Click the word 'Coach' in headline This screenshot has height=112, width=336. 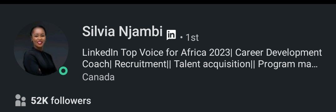pos(96,64)
